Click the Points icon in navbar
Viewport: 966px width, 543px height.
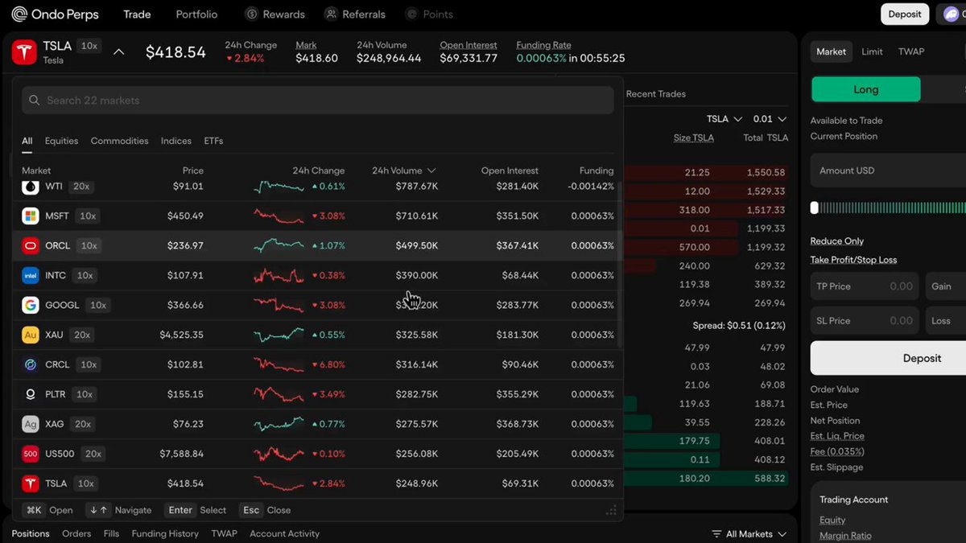coord(412,14)
